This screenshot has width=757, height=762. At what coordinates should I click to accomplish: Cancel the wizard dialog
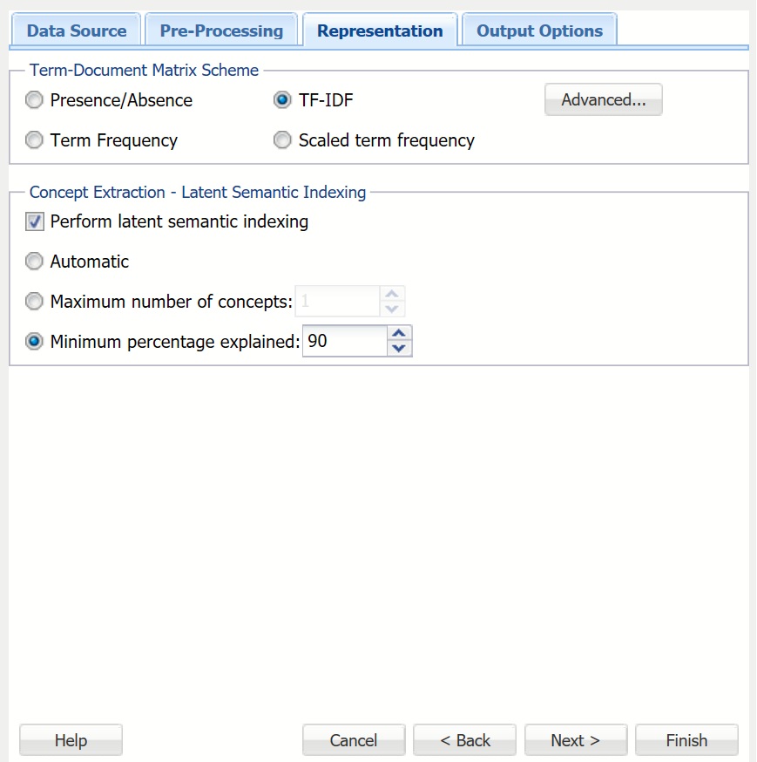353,740
